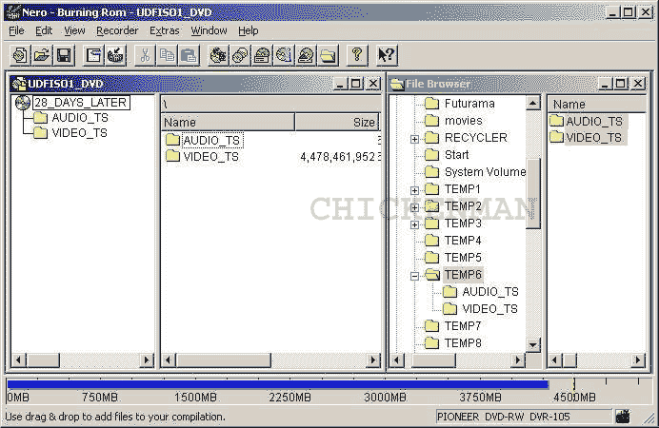Click the File Browser title bar icon
Viewport: 659px width, 428px height.
tap(397, 84)
